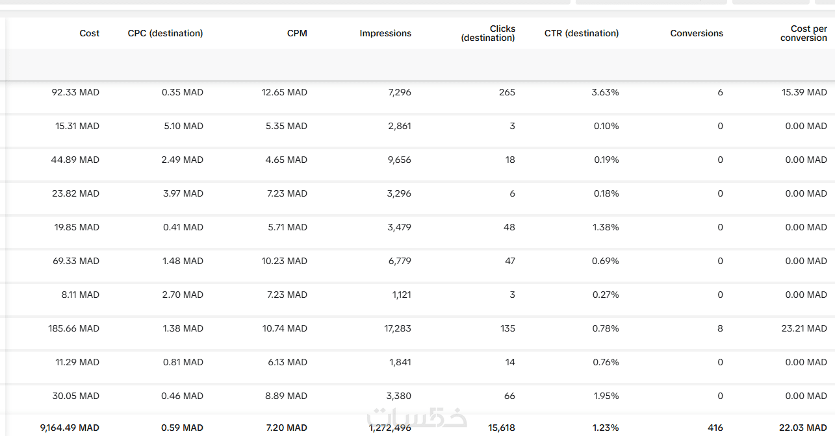
Task: Select the total cost 9,164.49 MAD
Action: click(x=70, y=428)
